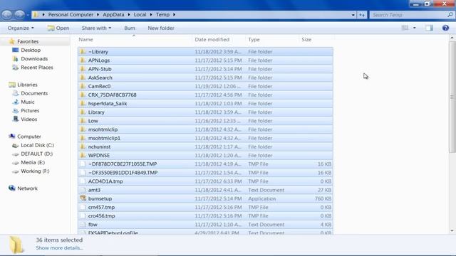Click the Burn toolbar button
The image size is (456, 256).
tap(130, 28)
